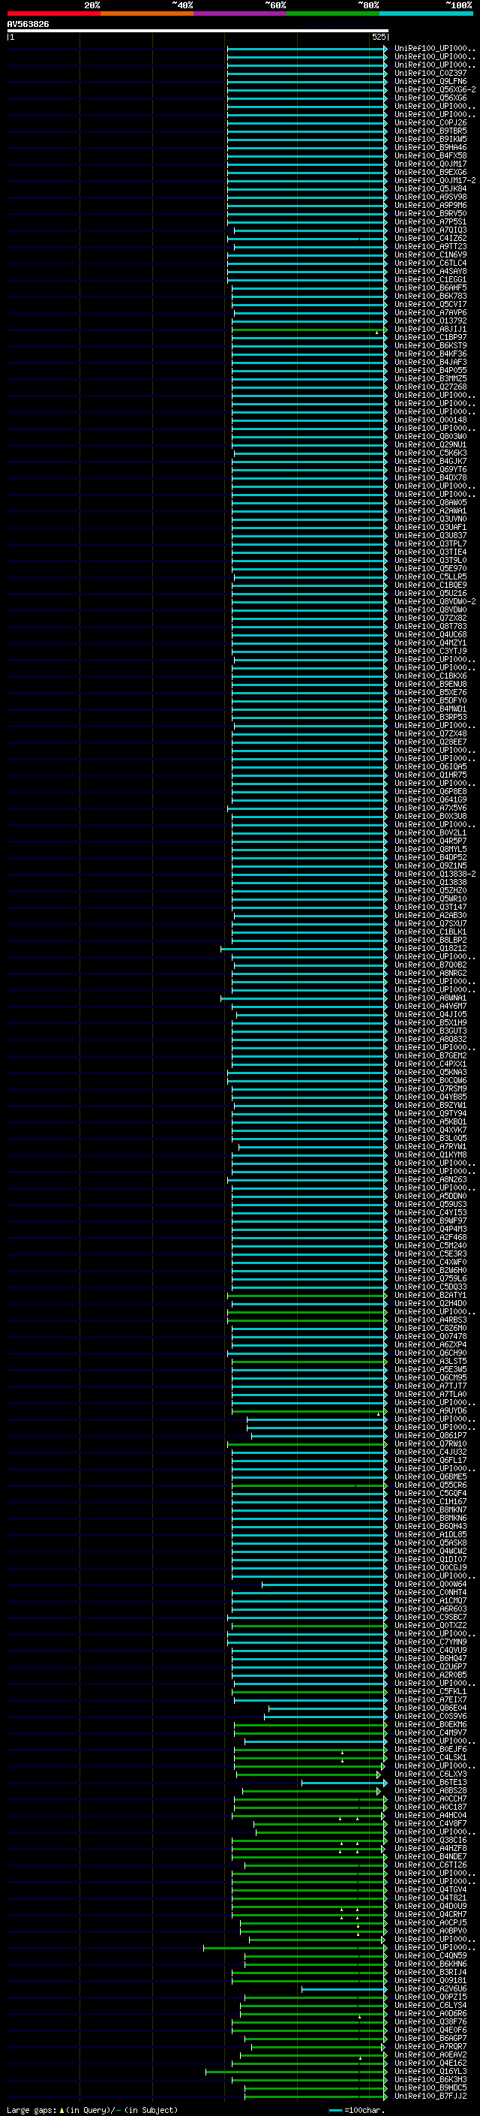Select the UniRef100_C1EGG1 label
Viewport: 480px width, 2116px height.
(x=430, y=280)
